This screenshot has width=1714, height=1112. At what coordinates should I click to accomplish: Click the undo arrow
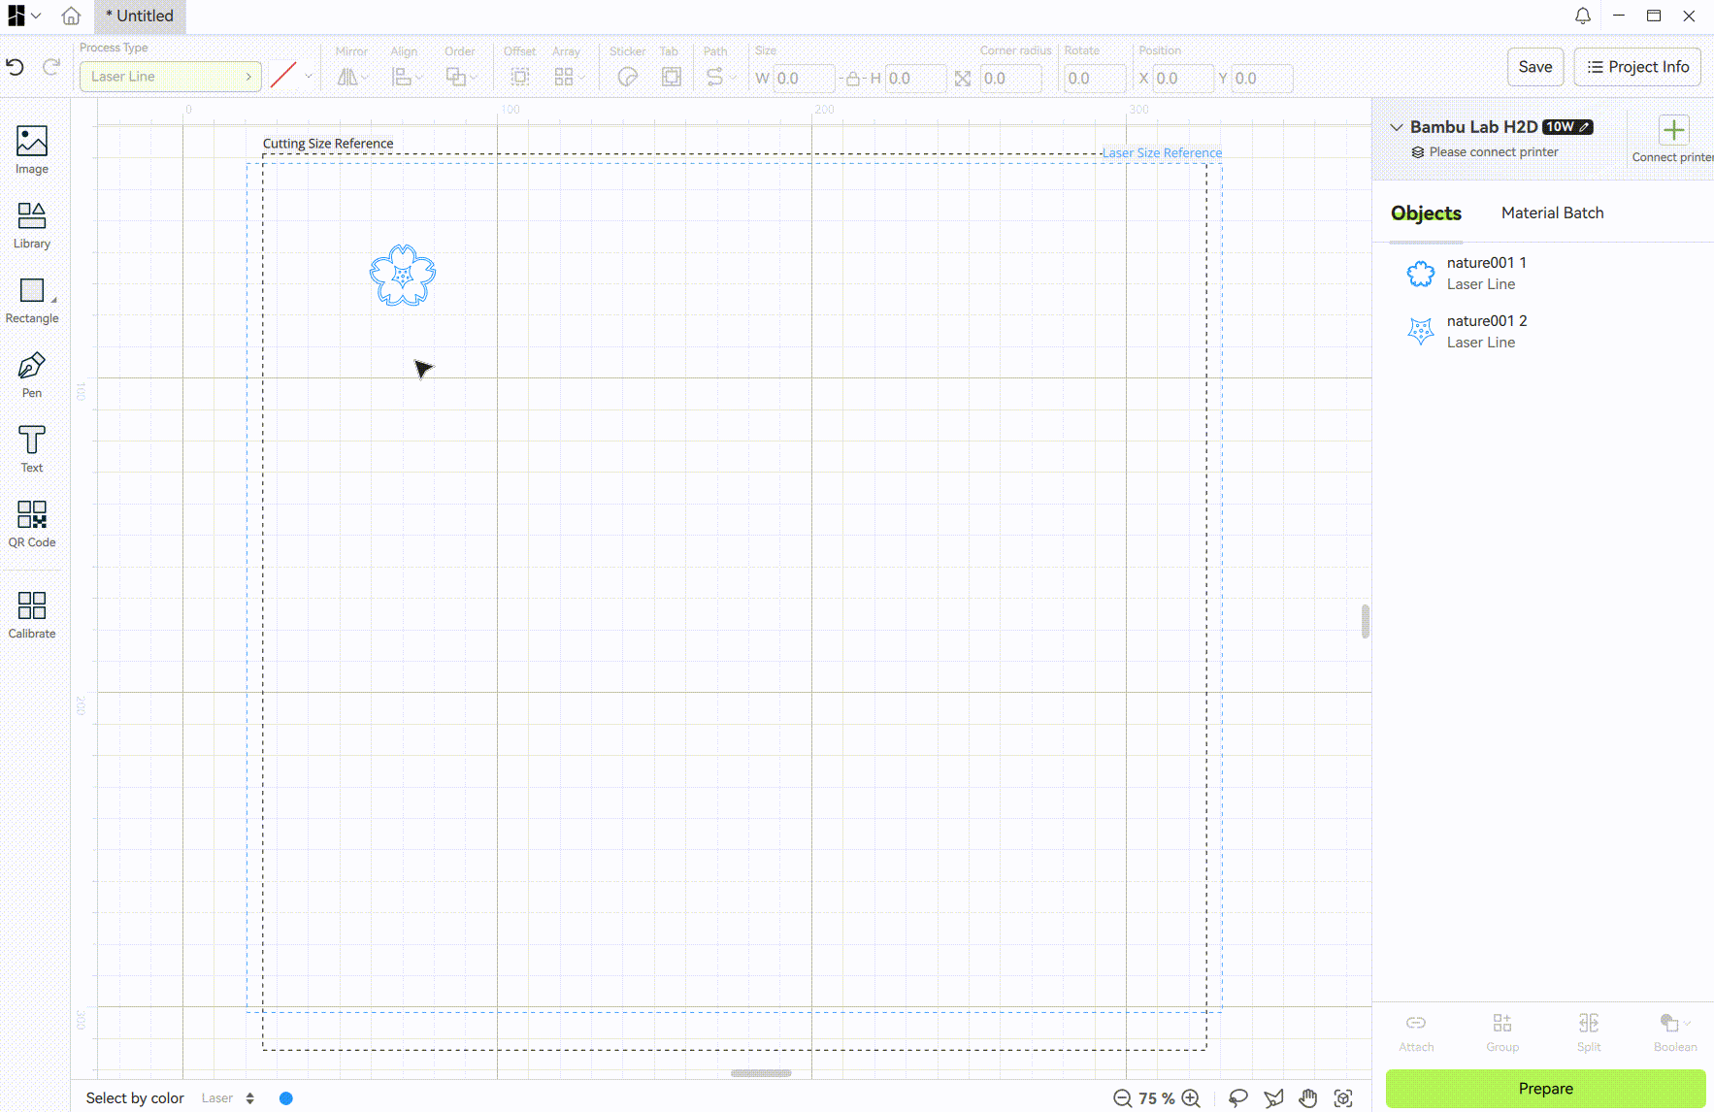pyautogui.click(x=16, y=67)
